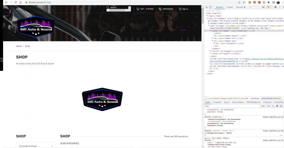Bookmark this page with the star icon
This screenshot has width=284, height=148.
[x=244, y=2]
